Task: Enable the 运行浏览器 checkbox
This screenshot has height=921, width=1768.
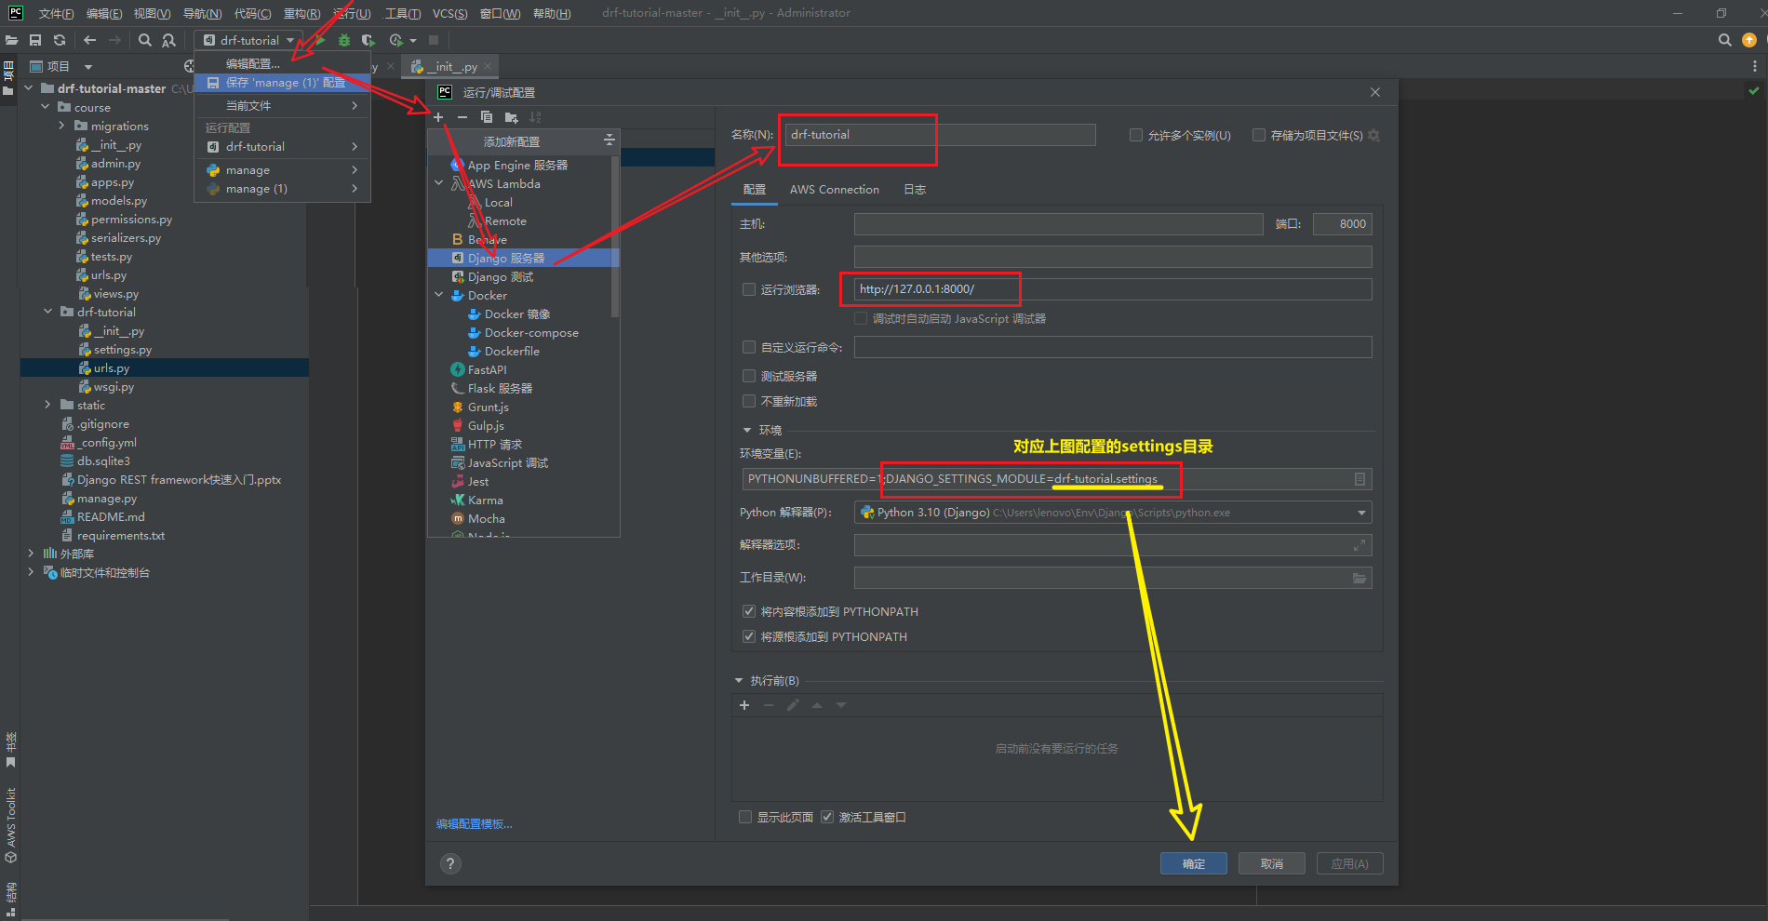Action: [x=749, y=289]
